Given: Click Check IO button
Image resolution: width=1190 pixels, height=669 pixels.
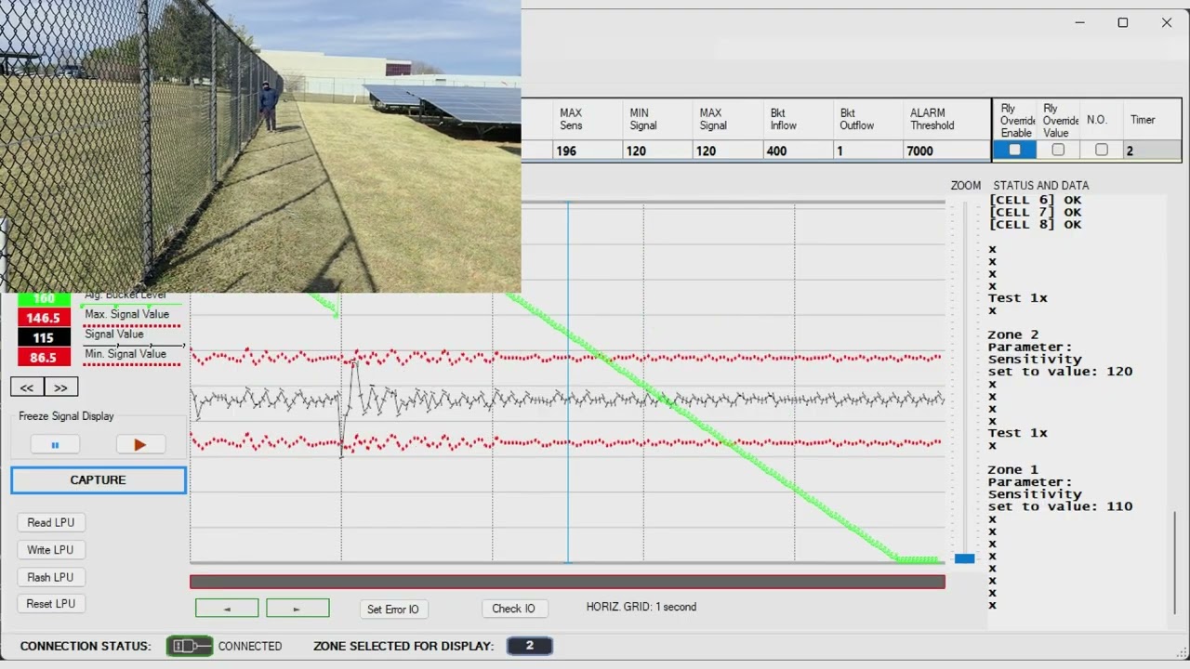Looking at the screenshot, I should tap(514, 609).
